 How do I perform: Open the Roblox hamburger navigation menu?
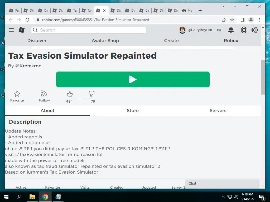(x=11, y=30)
